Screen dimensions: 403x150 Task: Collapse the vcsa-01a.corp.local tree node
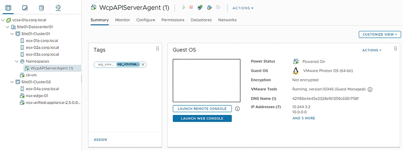[x=3, y=20]
